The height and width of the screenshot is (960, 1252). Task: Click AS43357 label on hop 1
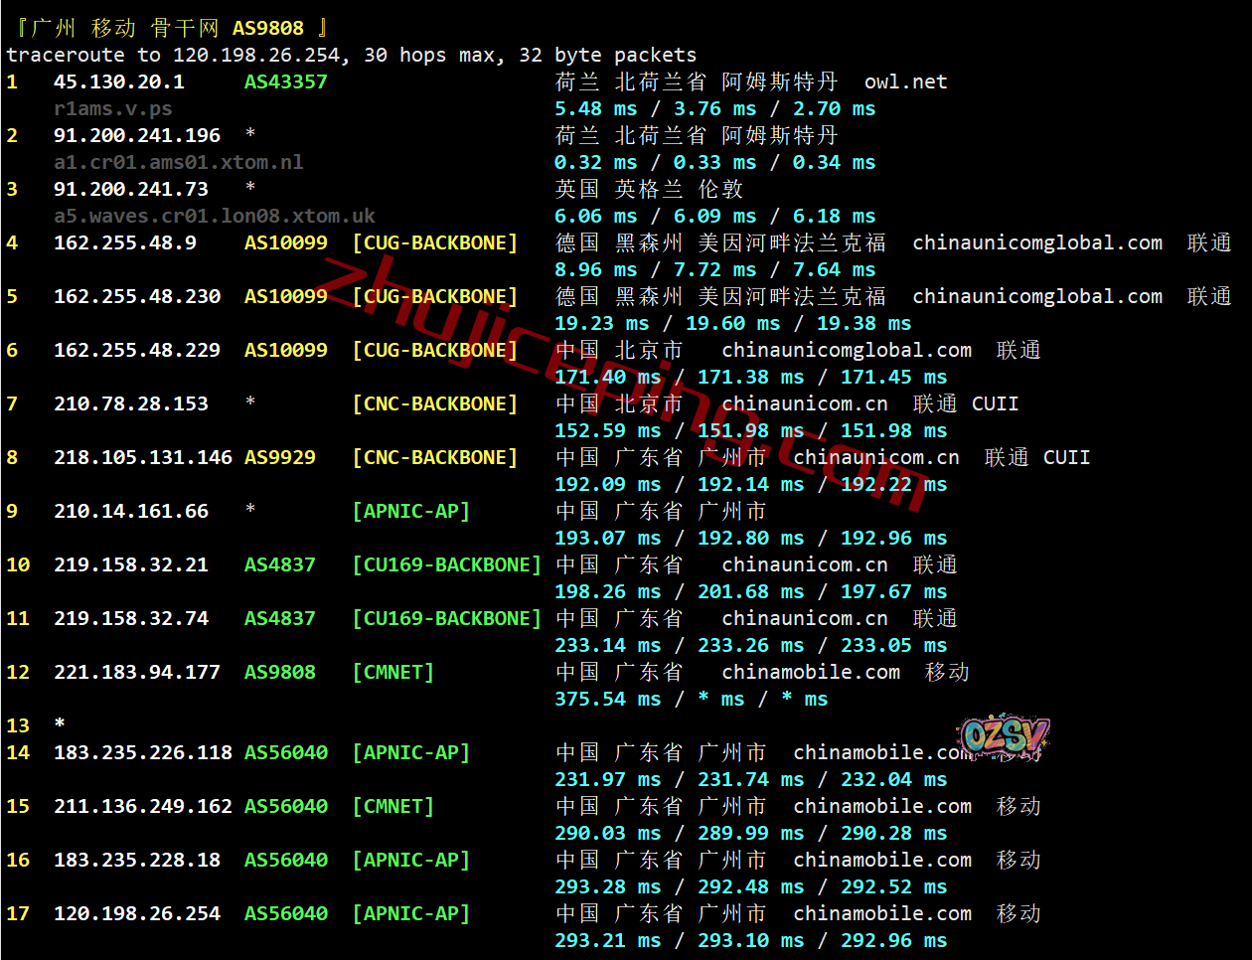pos(285,81)
